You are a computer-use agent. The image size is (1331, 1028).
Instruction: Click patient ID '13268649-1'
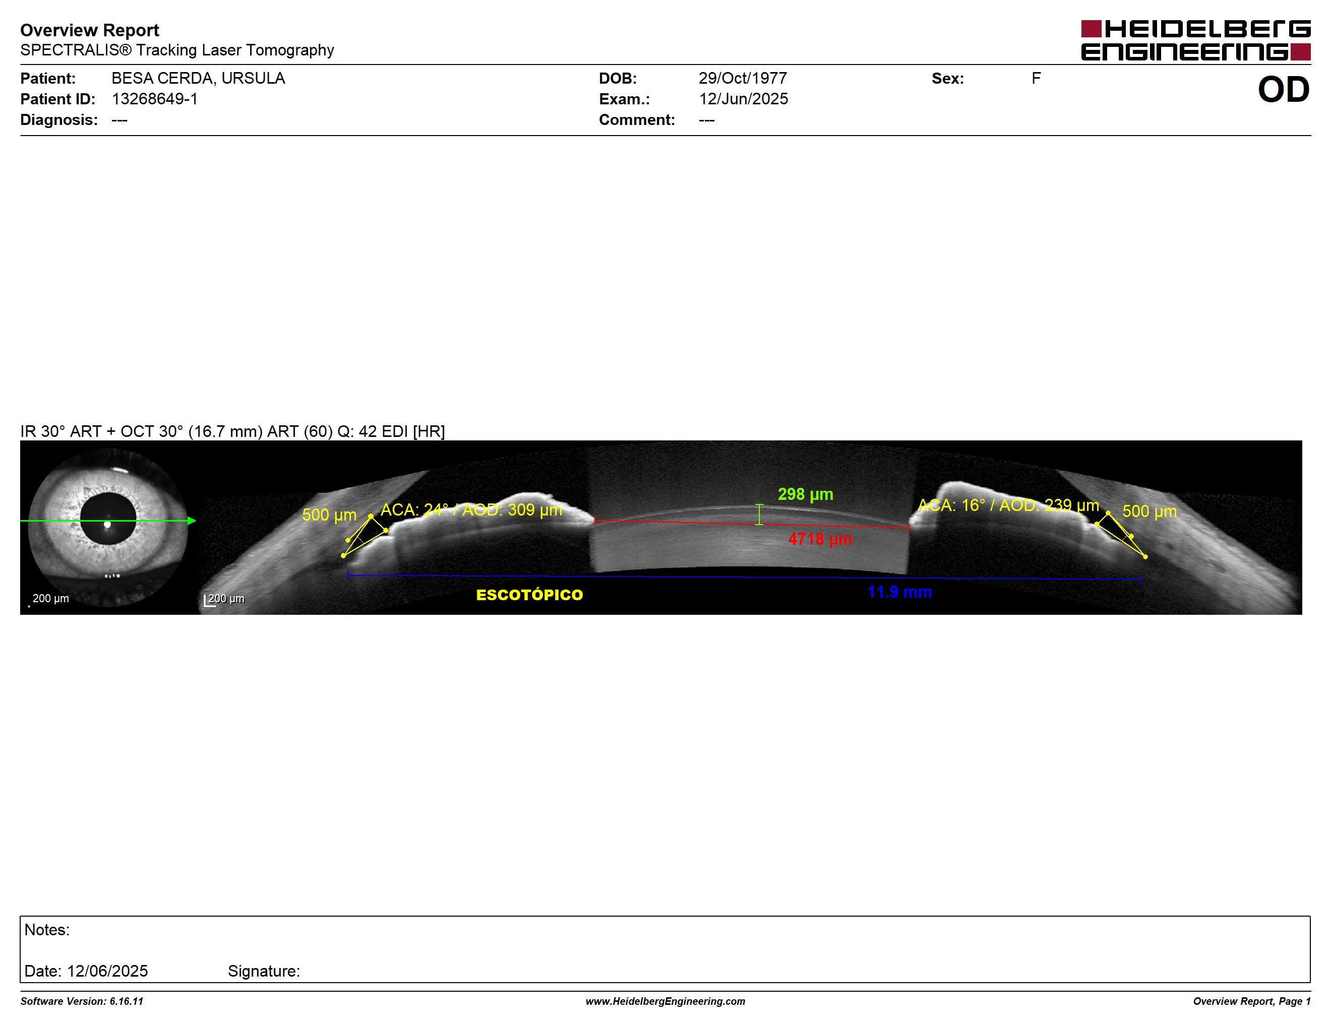coord(155,99)
